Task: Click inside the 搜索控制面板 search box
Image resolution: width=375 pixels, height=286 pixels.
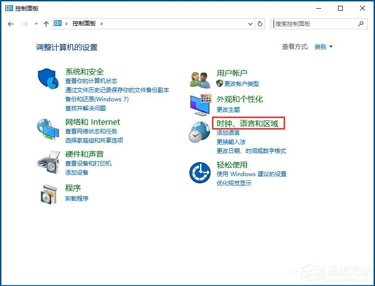Action: click(315, 24)
